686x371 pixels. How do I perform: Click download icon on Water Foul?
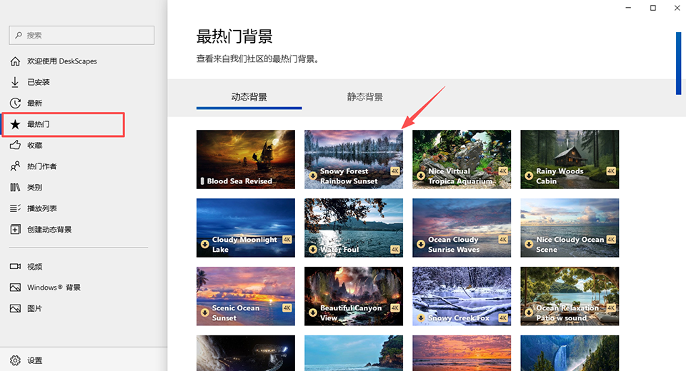(313, 250)
